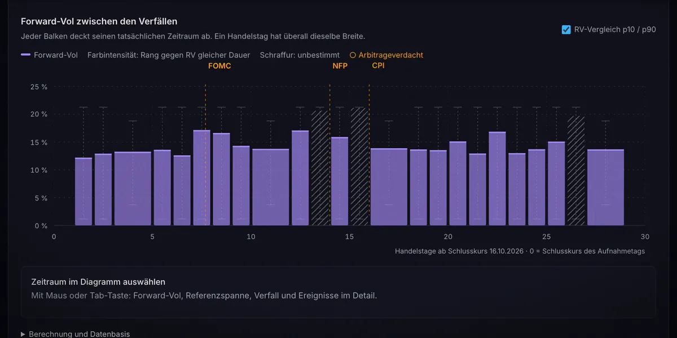
Task: Select the FOMC event marker label
Action: (219, 66)
